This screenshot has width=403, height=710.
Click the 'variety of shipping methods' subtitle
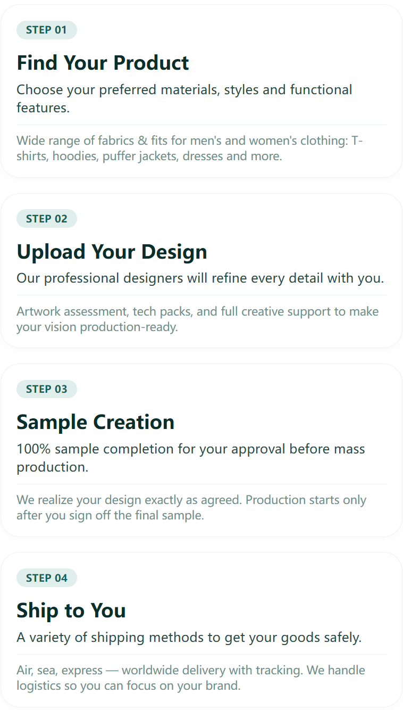[x=189, y=637]
